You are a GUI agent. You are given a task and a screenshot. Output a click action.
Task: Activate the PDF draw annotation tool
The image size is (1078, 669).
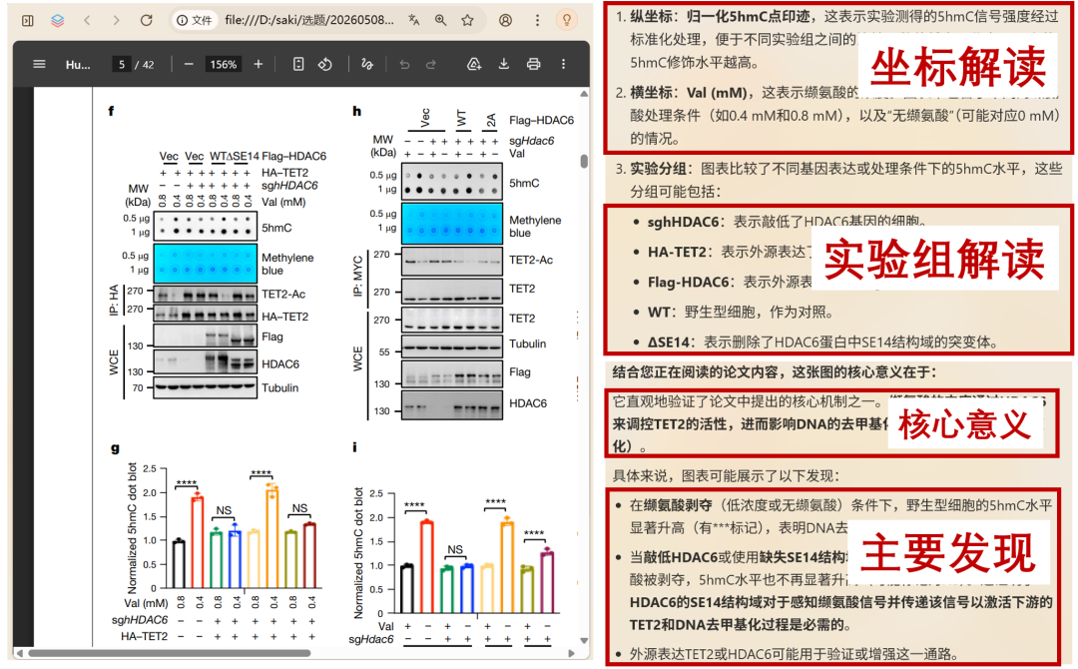[367, 64]
